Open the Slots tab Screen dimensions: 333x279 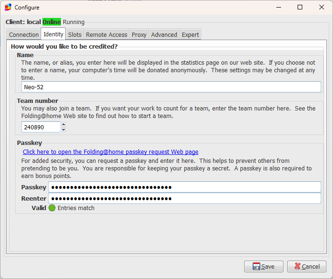75,34
